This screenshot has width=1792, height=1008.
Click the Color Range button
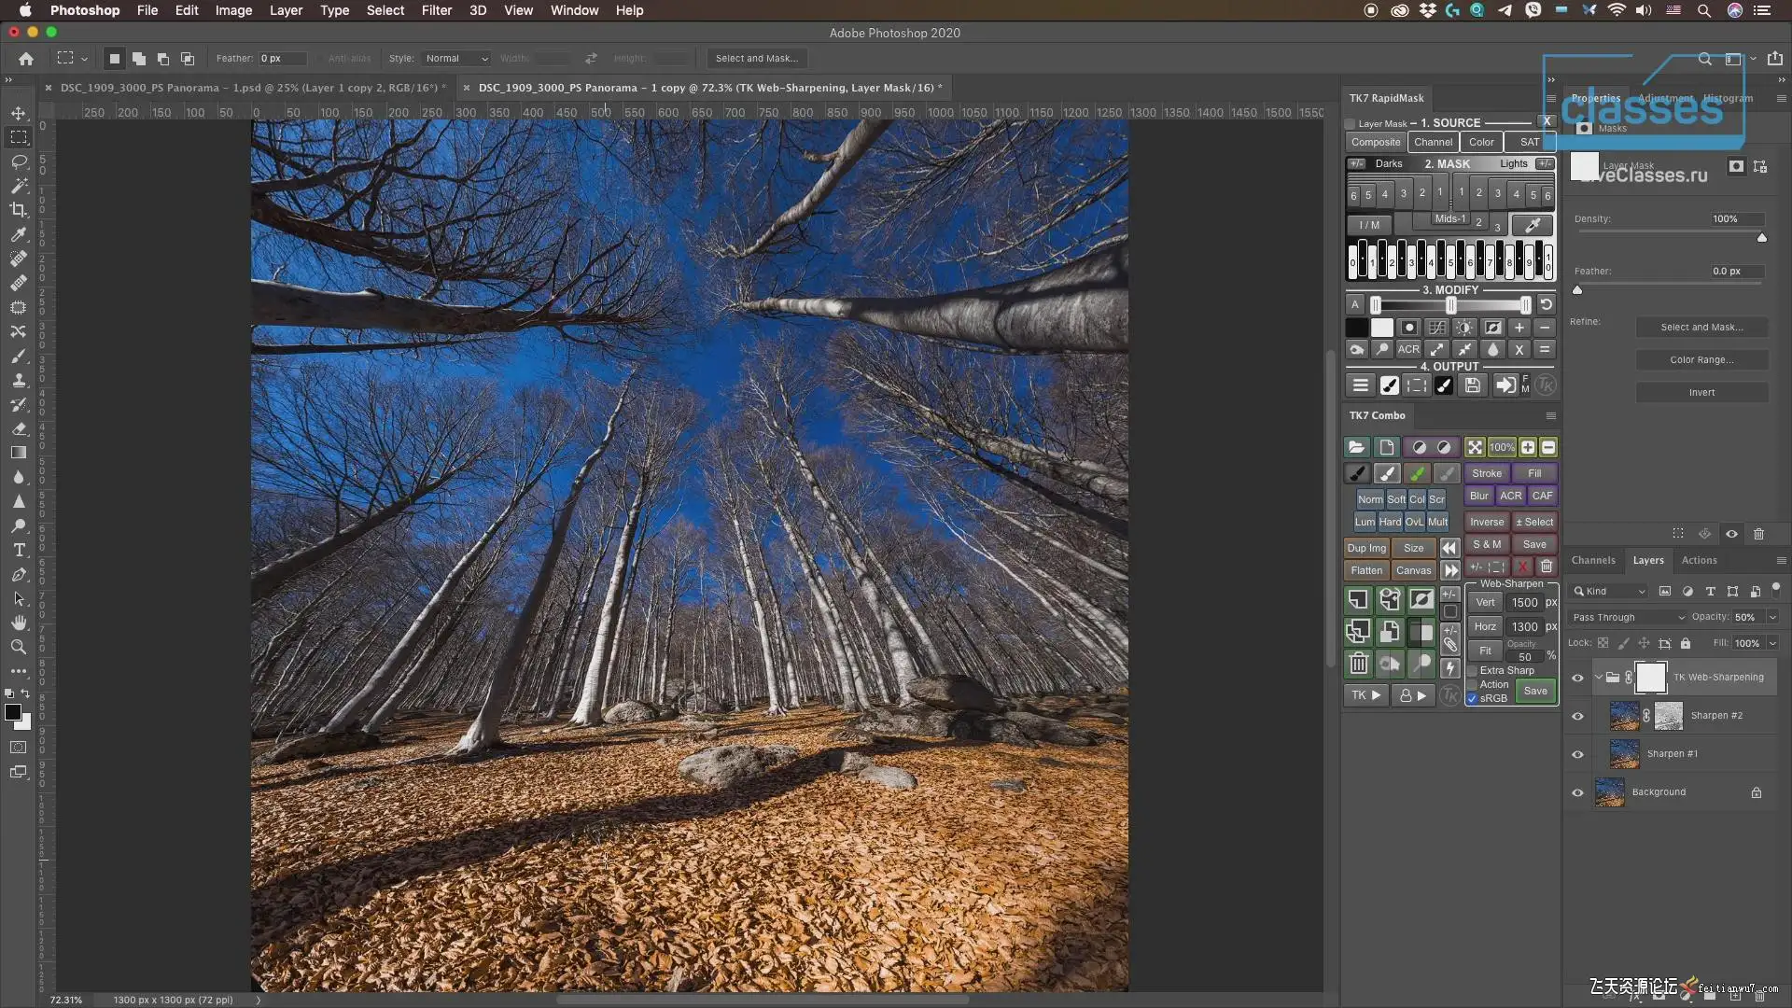tap(1701, 359)
